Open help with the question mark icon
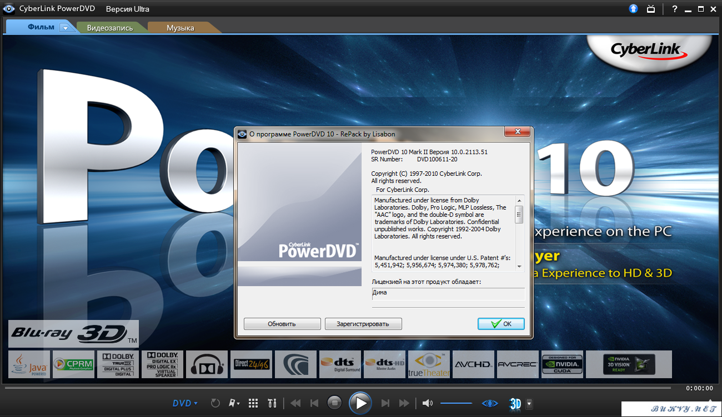This screenshot has height=417, width=722. coord(675,9)
